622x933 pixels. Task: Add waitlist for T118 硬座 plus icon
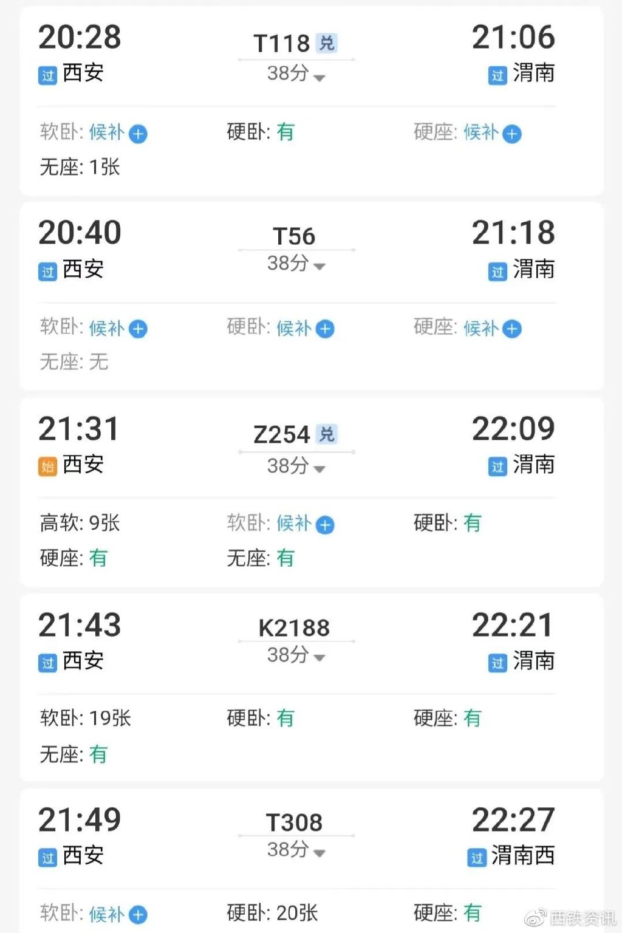(x=513, y=134)
